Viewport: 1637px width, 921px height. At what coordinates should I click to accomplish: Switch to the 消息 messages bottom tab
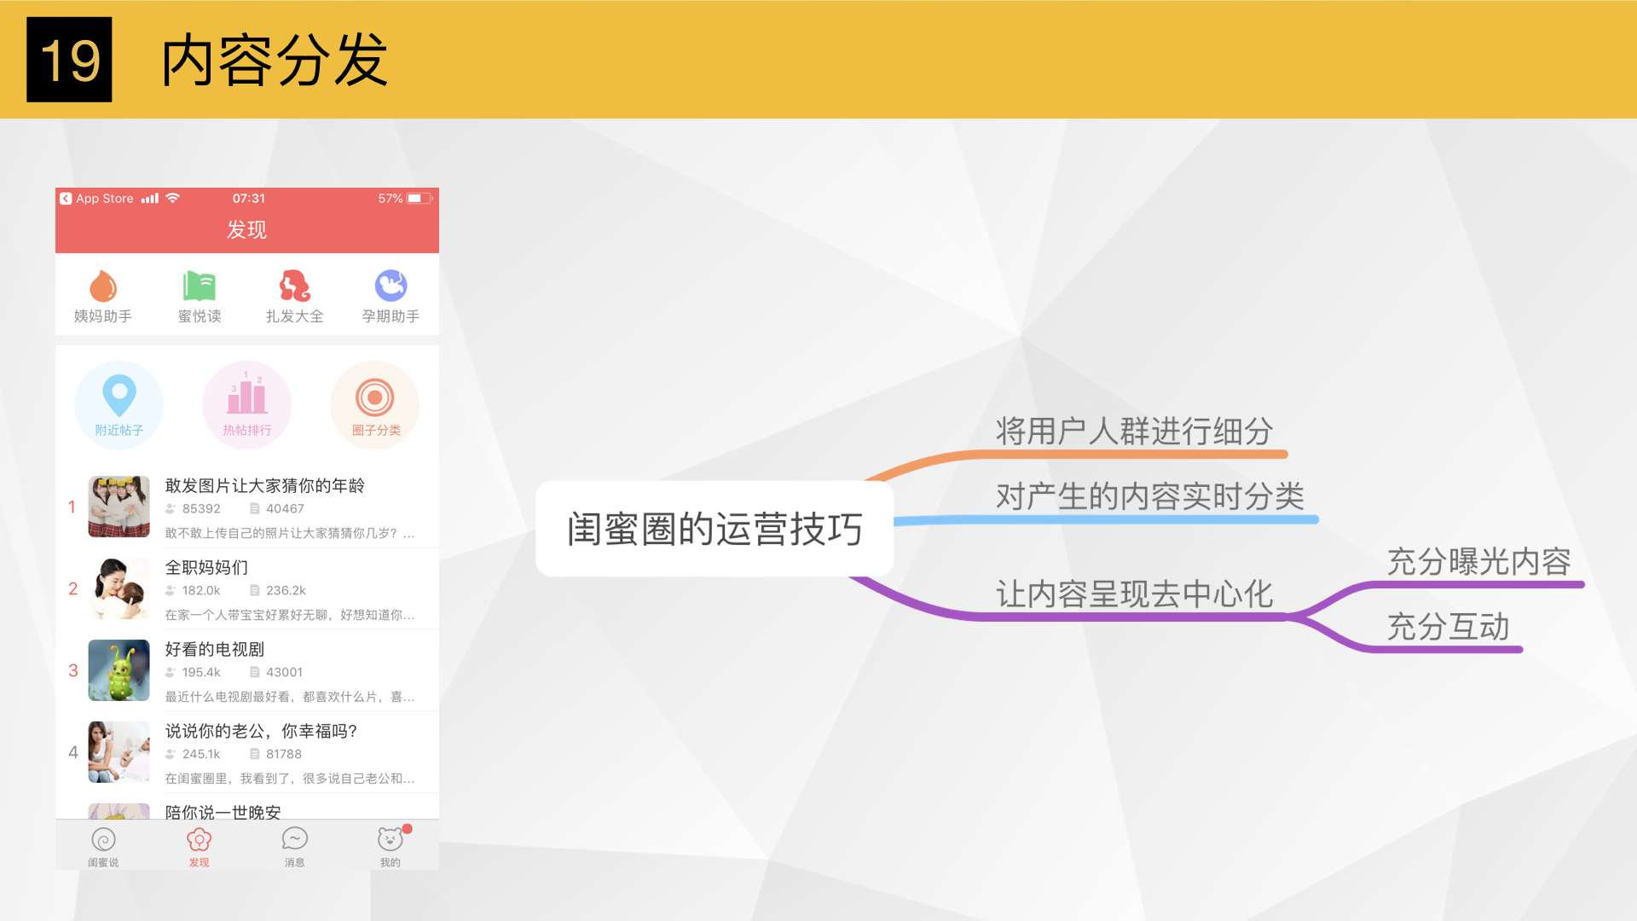coord(295,847)
